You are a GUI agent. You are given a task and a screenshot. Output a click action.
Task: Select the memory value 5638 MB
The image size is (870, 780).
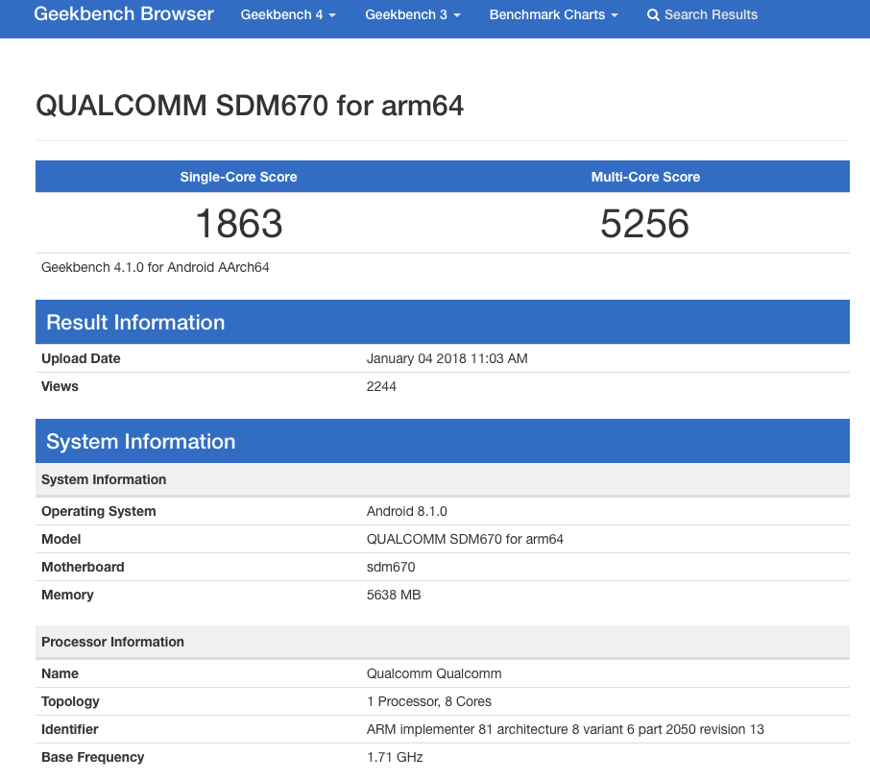[x=394, y=595]
